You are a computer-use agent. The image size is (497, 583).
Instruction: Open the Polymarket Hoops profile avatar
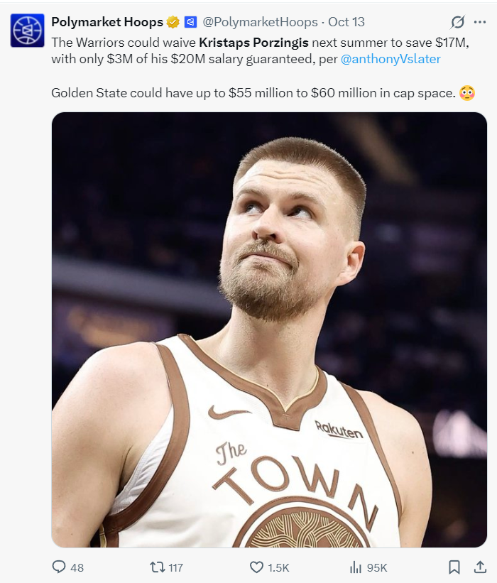coord(27,31)
